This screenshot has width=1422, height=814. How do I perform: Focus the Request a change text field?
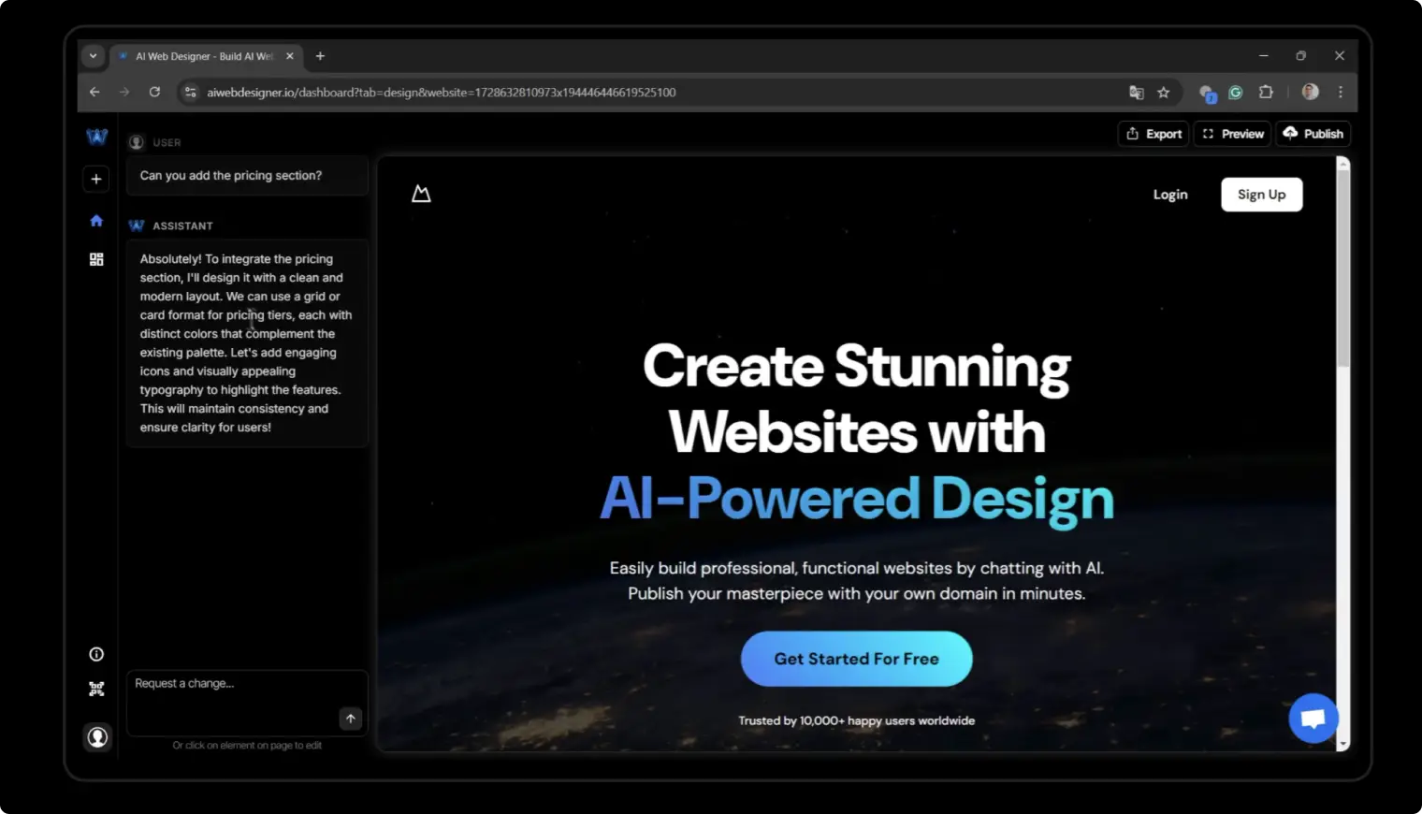[234, 697]
